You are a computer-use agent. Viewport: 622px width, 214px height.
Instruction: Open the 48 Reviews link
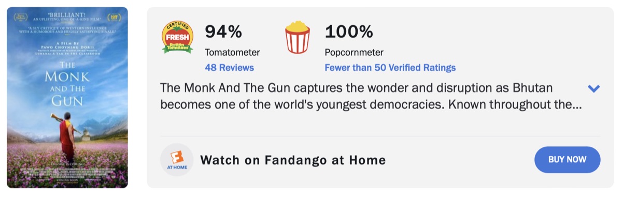(229, 68)
